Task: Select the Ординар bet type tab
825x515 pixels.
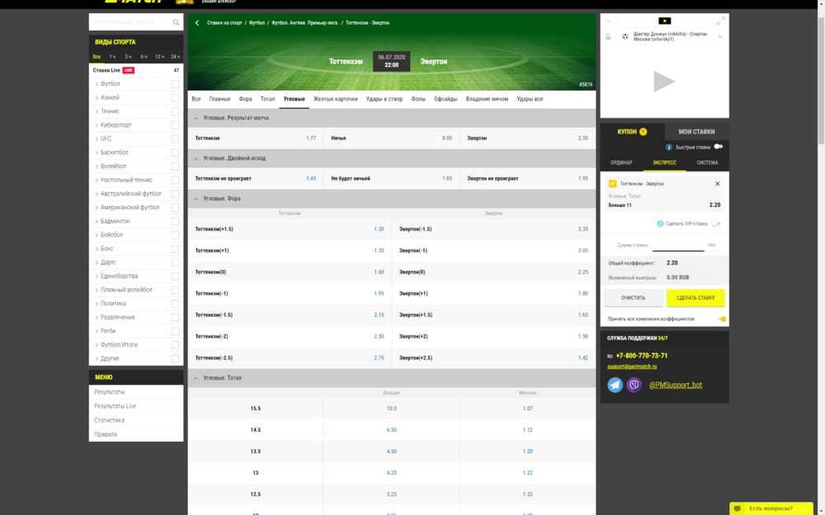Action: pyautogui.click(x=621, y=163)
